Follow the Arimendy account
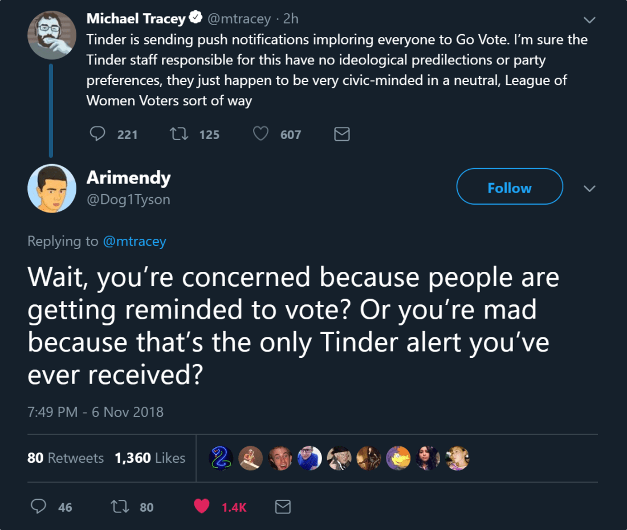 [509, 187]
